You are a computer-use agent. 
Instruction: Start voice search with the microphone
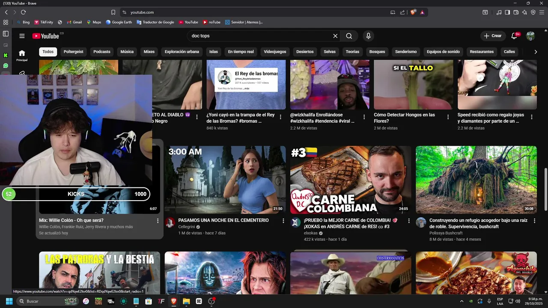368,36
